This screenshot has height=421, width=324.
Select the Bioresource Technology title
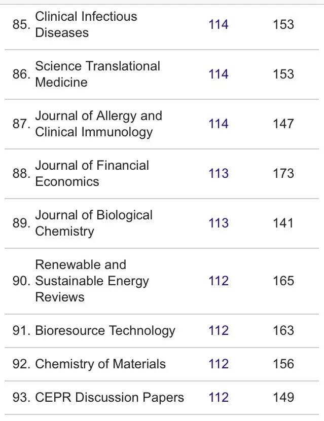click(x=105, y=331)
